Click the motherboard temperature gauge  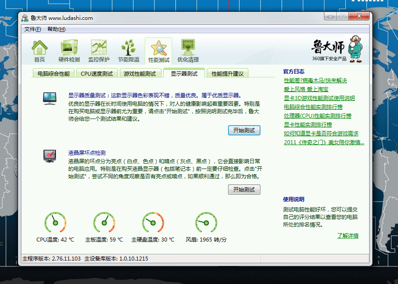click(104, 223)
